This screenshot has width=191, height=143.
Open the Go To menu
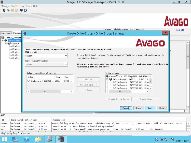click(x=15, y=6)
